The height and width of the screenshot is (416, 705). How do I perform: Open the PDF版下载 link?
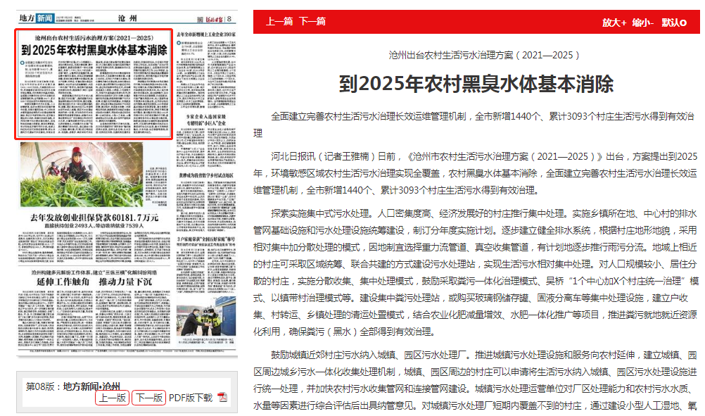tap(190, 398)
